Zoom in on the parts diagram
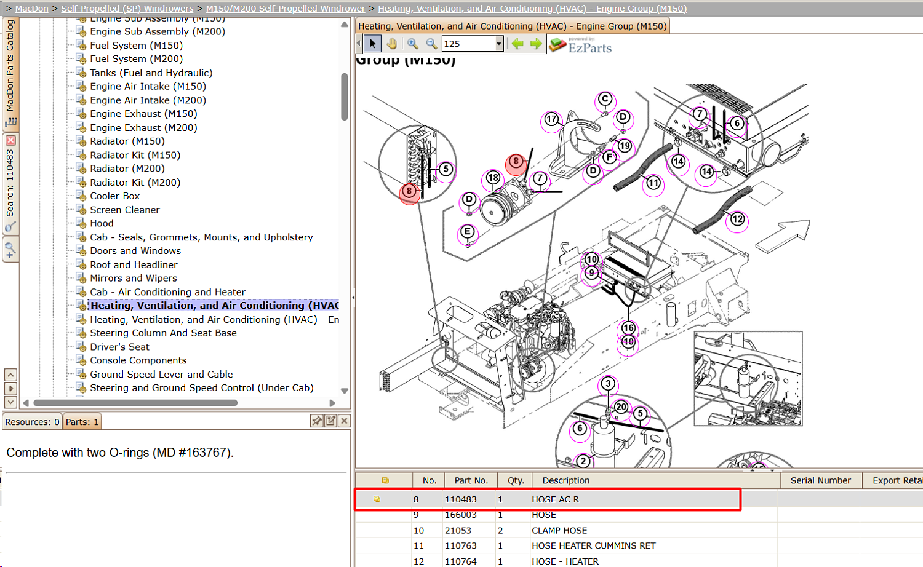Screen dimensions: 923x567 pos(413,44)
